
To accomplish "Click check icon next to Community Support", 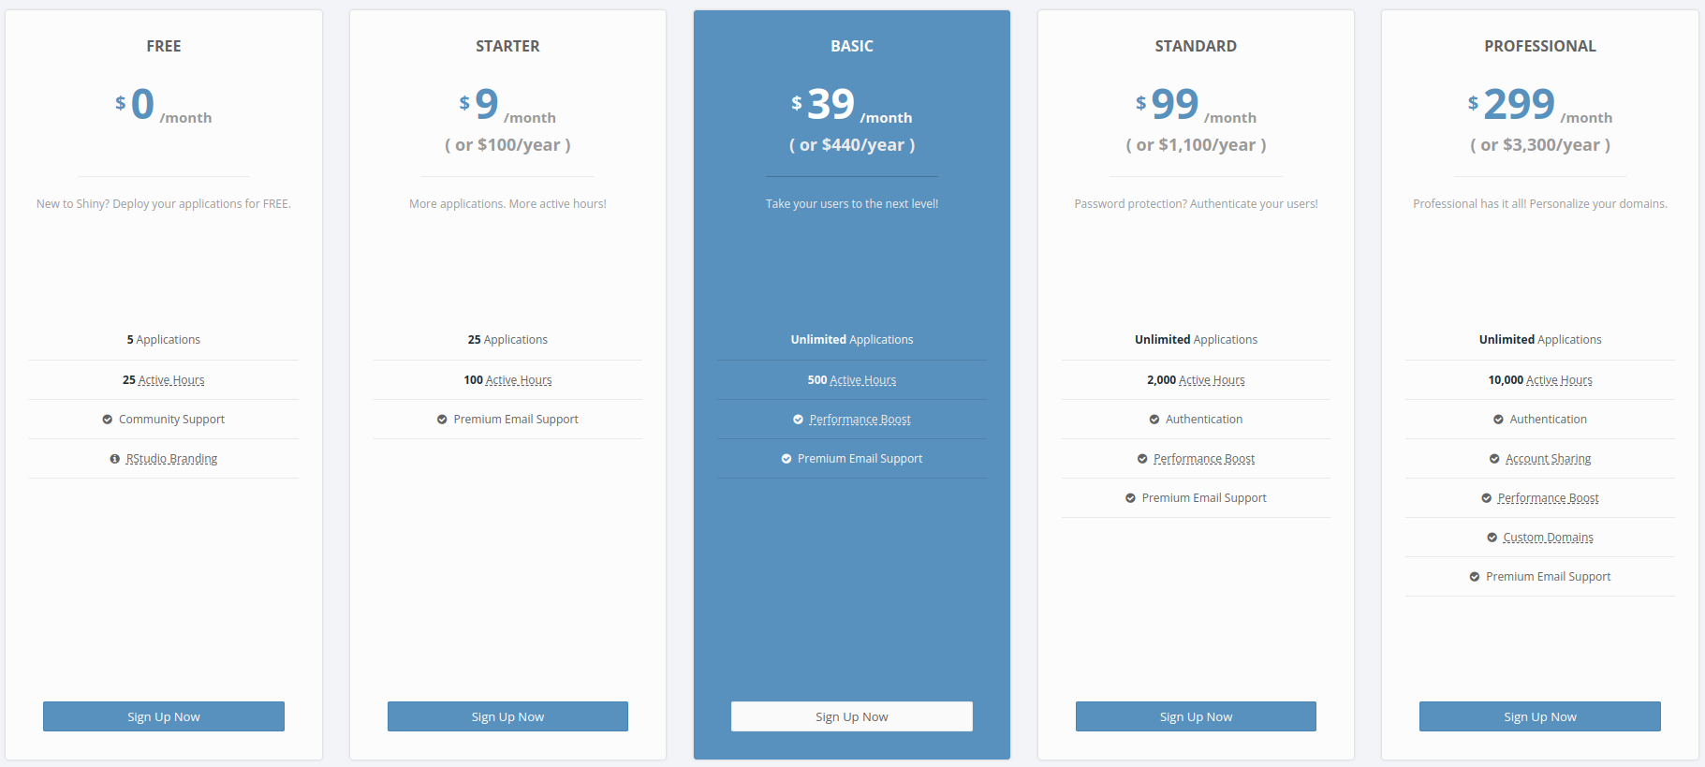I will [108, 420].
